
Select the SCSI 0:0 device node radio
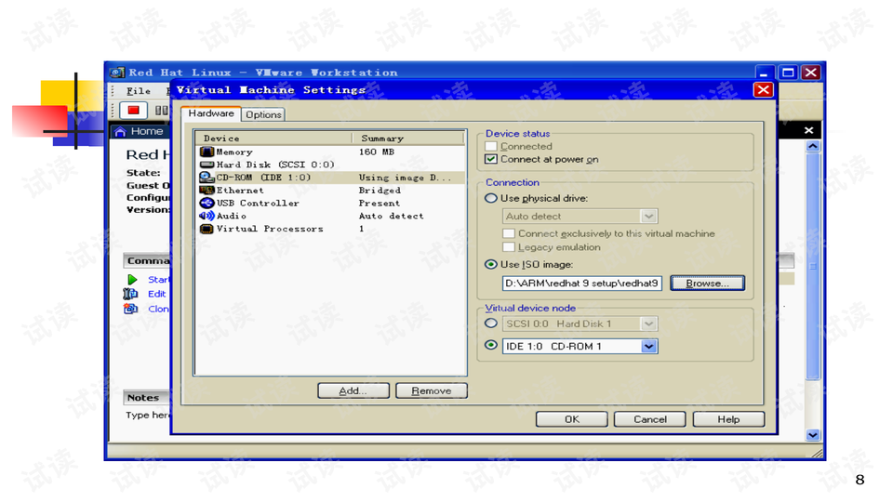pos(490,324)
